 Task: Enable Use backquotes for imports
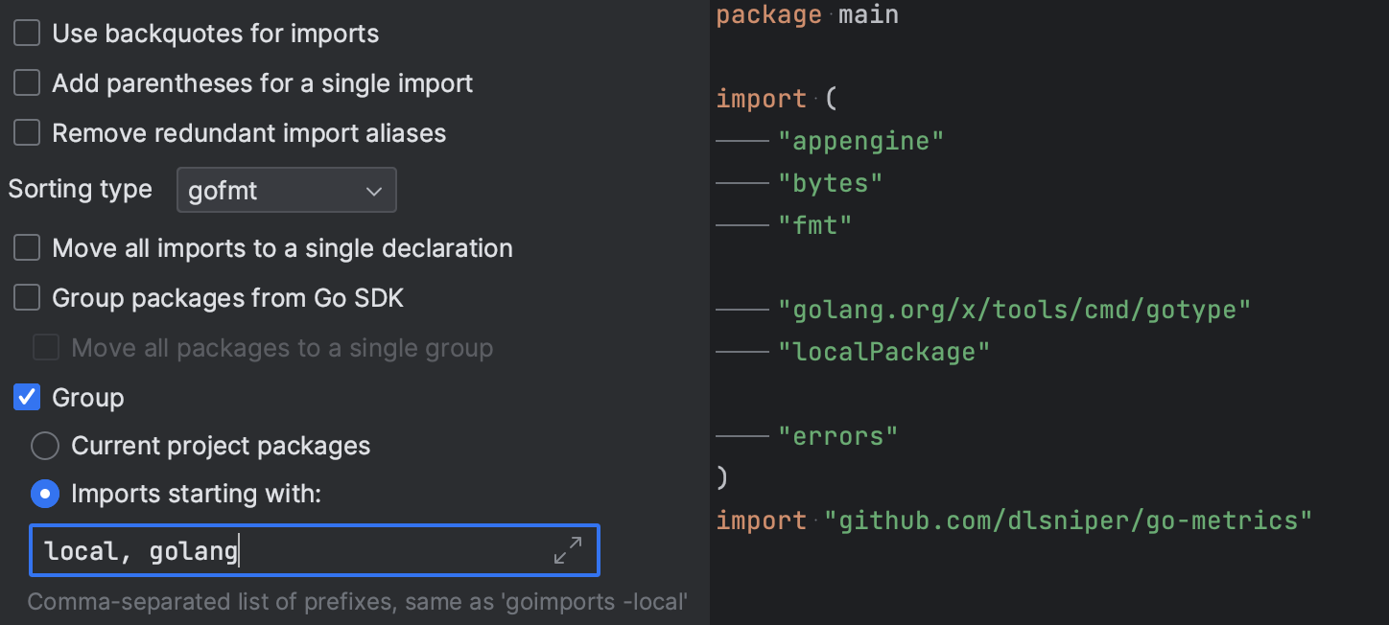pos(26,33)
